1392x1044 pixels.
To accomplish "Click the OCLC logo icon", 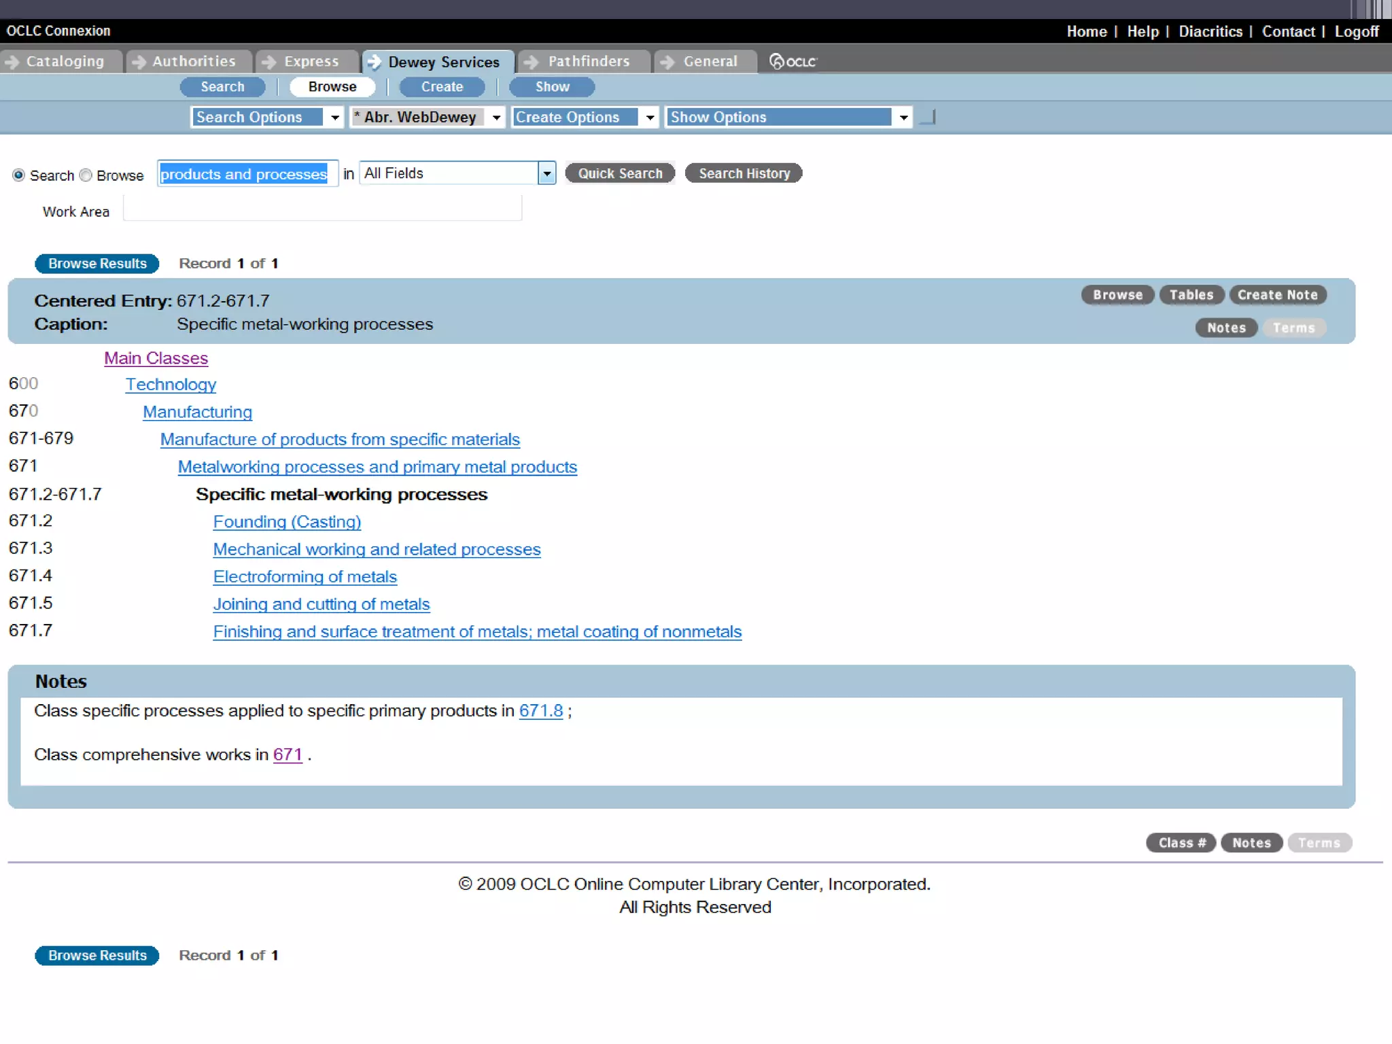I will [x=792, y=62].
